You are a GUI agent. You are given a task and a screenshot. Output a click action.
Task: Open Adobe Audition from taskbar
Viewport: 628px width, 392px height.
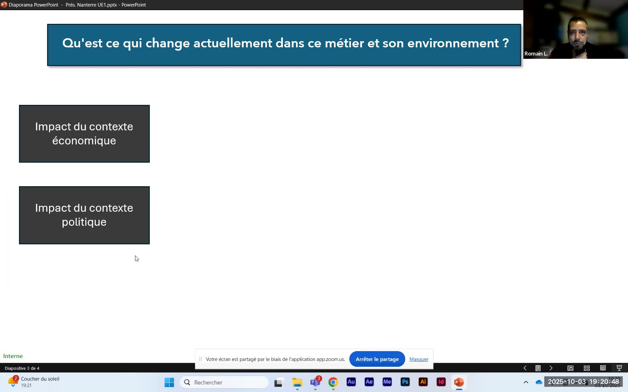[351, 382]
